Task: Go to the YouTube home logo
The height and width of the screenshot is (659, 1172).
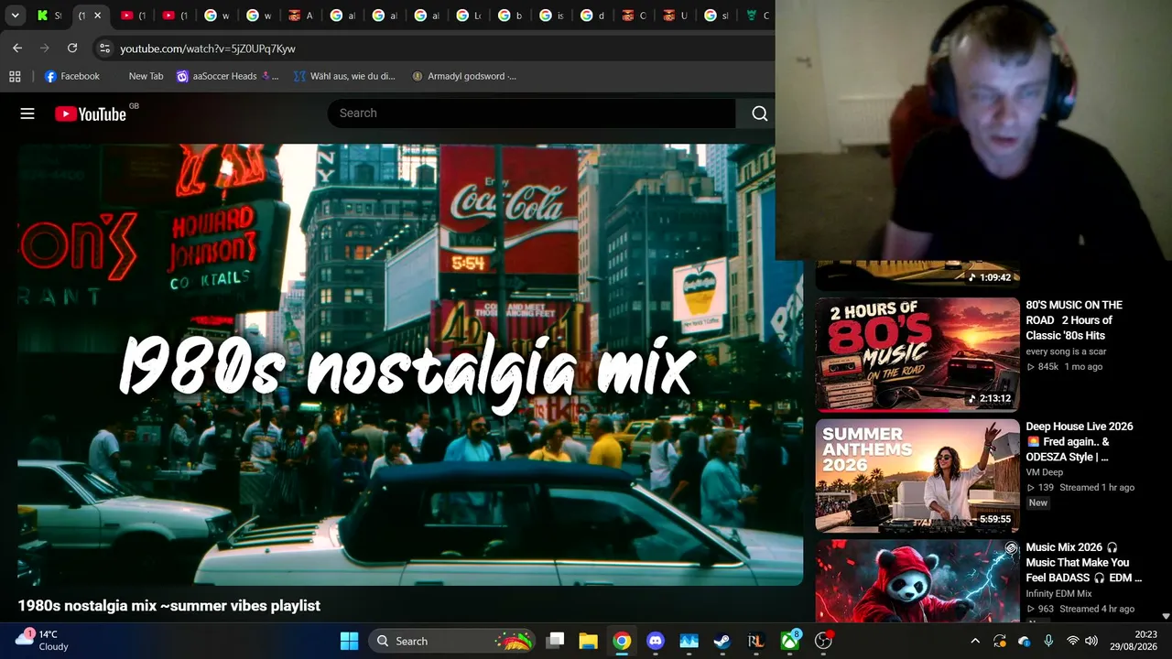Action: pyautogui.click(x=91, y=113)
